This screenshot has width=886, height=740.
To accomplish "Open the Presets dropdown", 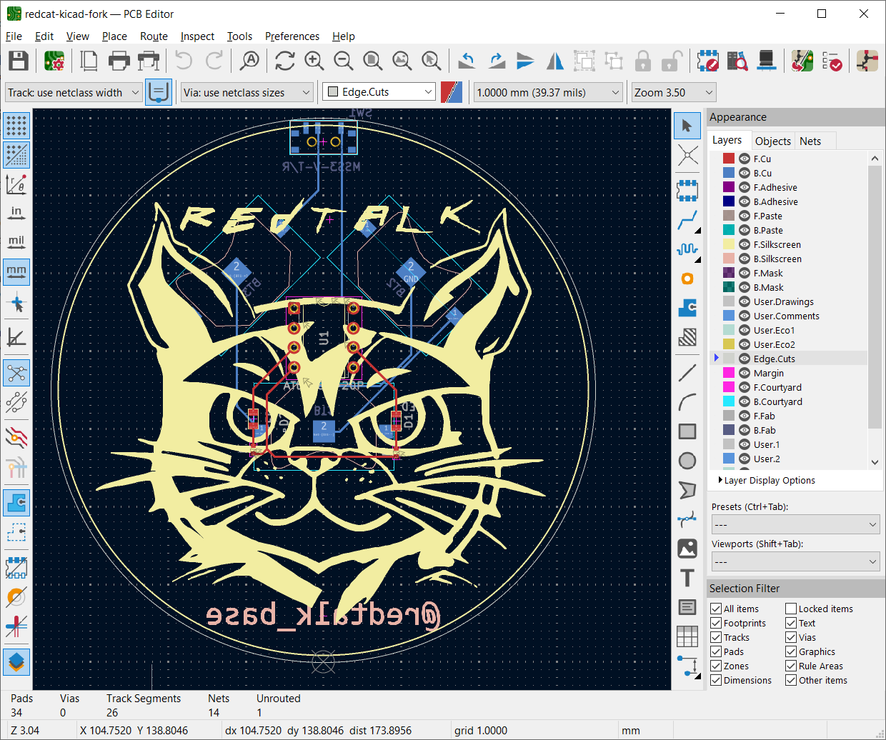I will [x=795, y=524].
